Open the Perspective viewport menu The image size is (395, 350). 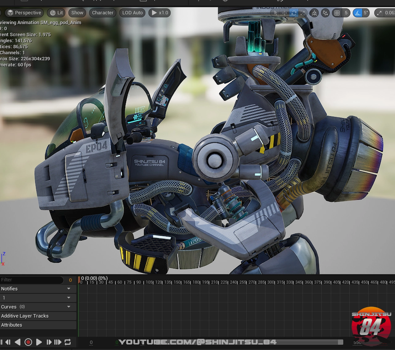click(24, 13)
